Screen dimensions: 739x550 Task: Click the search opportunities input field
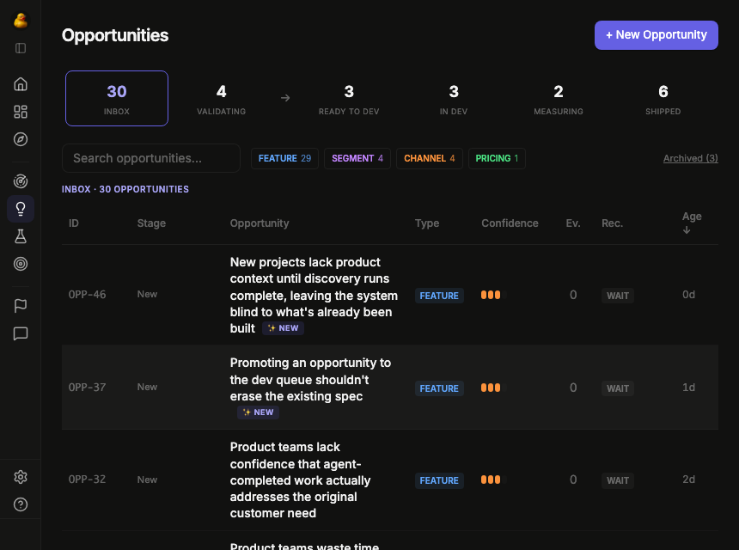click(150, 158)
